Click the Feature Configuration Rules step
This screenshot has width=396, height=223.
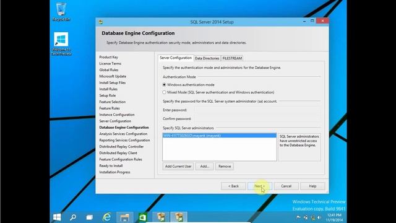(x=121, y=159)
